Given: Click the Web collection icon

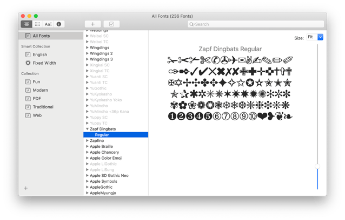Looking at the screenshot, I should (28, 115).
